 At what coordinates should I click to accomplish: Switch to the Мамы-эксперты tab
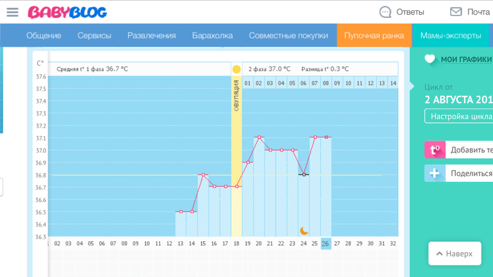click(450, 36)
